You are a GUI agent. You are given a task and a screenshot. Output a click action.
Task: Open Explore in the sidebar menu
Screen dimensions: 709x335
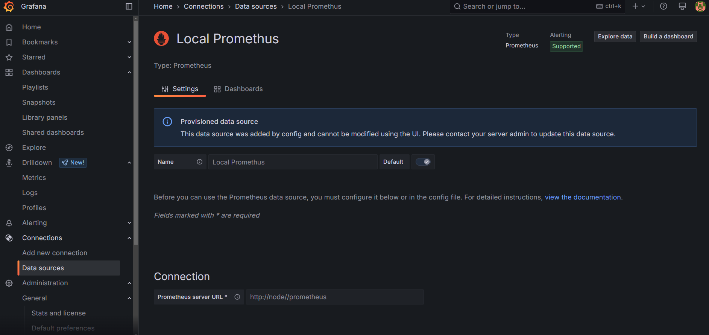click(x=34, y=148)
